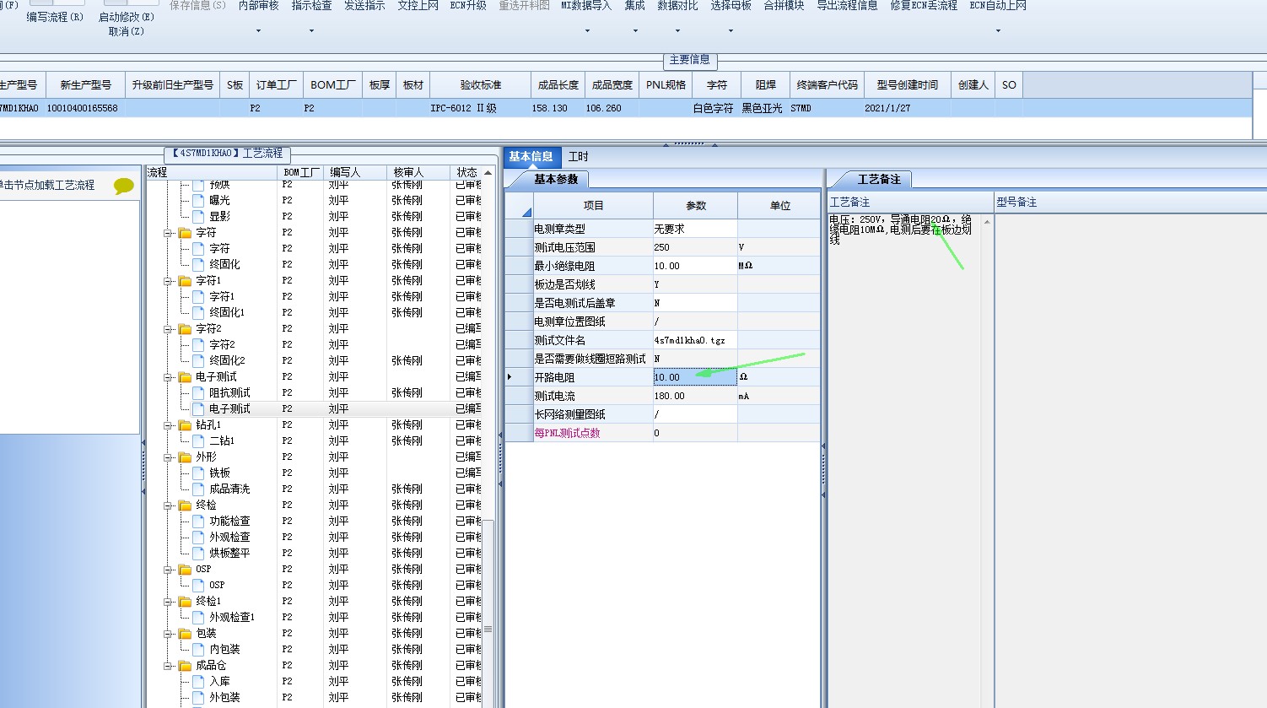Click the 烘板整平 document icon
Image resolution: width=1267 pixels, height=708 pixels.
coord(198,553)
